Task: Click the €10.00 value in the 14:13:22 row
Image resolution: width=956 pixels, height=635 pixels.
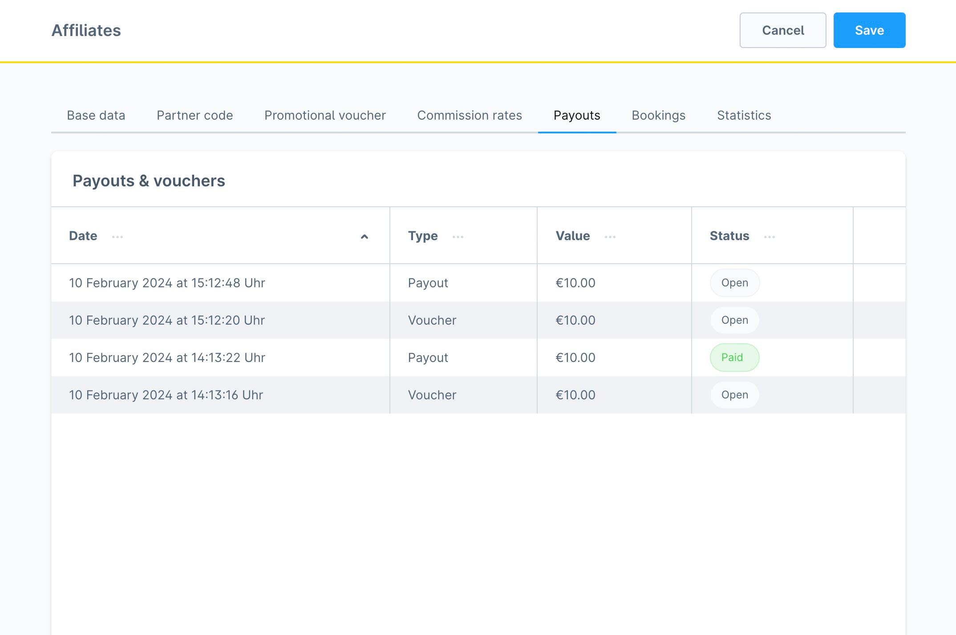Action: [575, 358]
